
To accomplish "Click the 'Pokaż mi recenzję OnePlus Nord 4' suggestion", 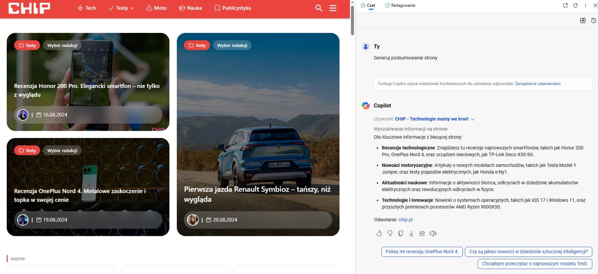I will click(422, 252).
